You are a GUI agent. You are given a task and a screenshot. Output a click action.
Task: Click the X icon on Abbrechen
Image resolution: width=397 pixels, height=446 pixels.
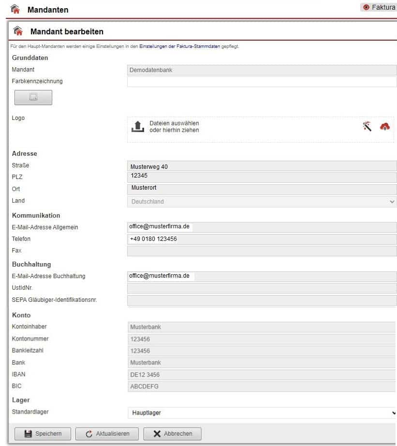click(x=157, y=433)
